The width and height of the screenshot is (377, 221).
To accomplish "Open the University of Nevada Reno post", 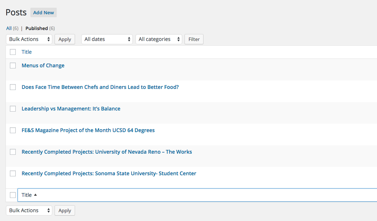I will (x=107, y=152).
